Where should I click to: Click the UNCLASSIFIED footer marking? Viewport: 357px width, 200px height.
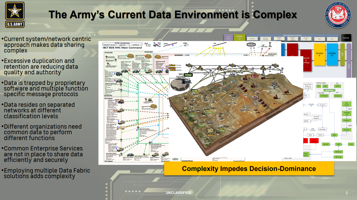pos(178,193)
